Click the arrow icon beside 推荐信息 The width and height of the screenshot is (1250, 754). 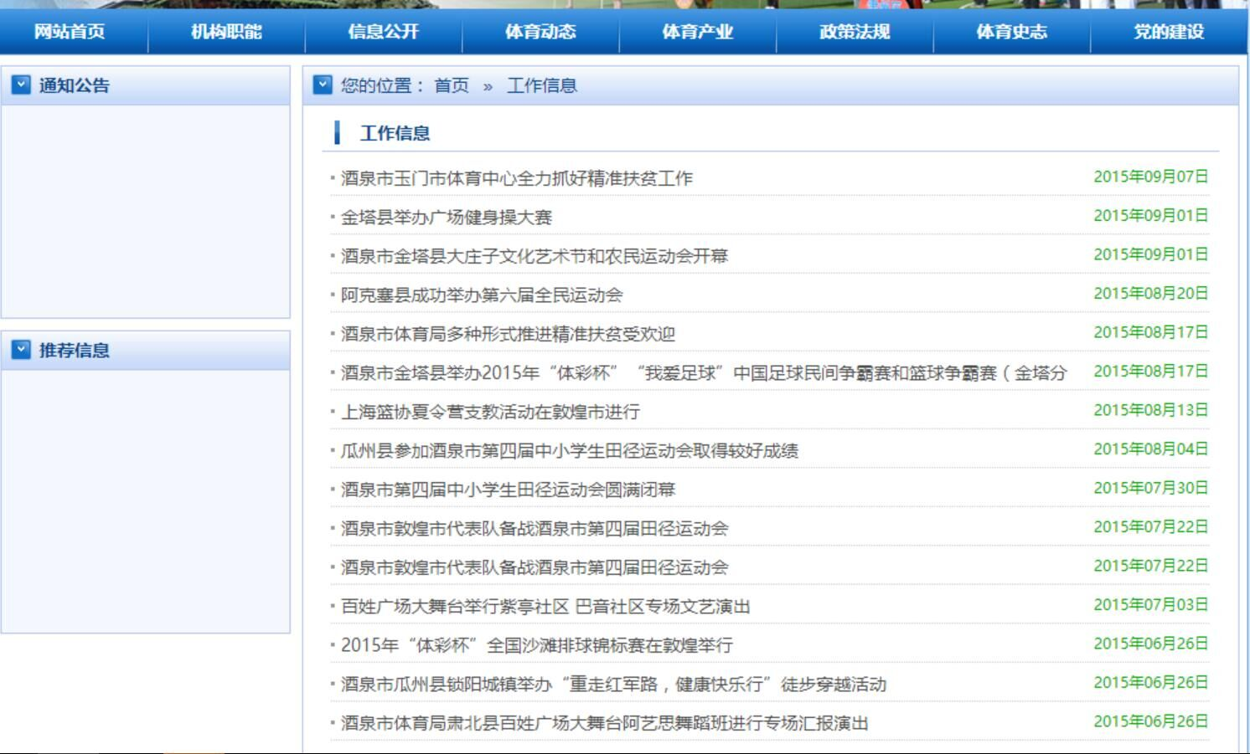(21, 350)
